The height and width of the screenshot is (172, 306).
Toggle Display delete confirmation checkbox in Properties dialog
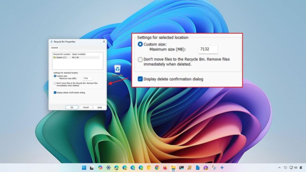pos(55,93)
